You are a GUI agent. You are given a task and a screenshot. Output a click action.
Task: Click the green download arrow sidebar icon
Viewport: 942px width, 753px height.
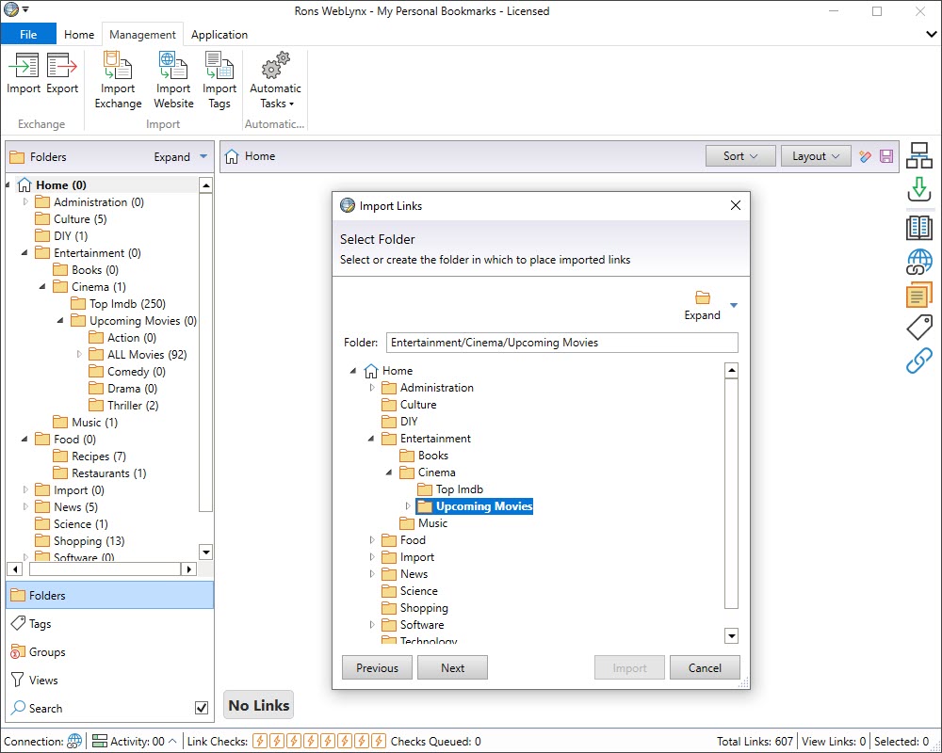(x=918, y=191)
